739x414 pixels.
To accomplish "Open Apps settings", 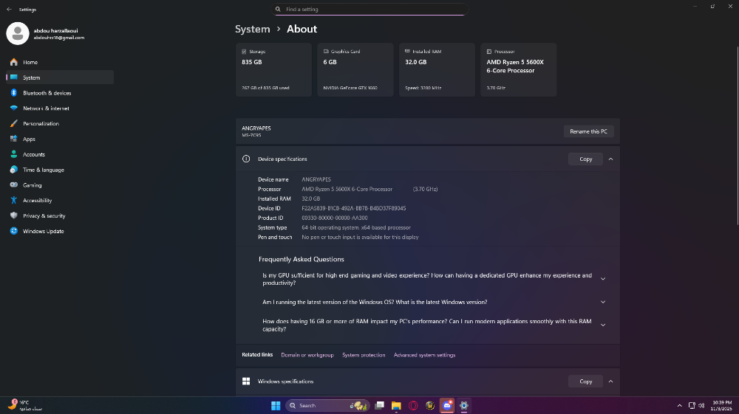I will (x=60, y=139).
